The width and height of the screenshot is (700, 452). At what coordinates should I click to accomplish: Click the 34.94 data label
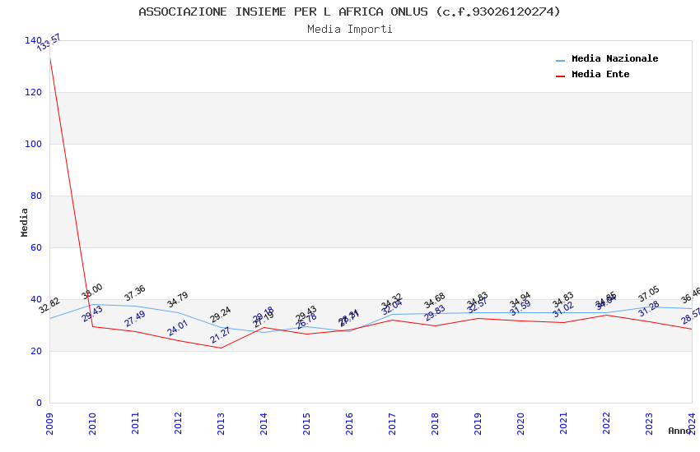pyautogui.click(x=520, y=300)
